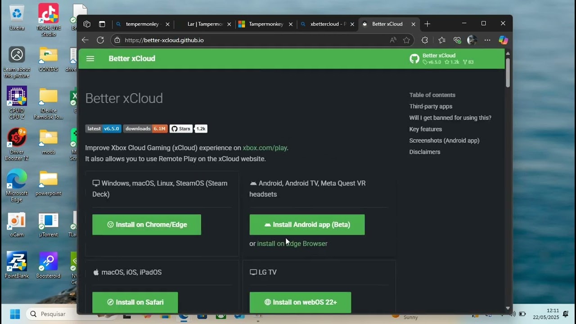Click the scrollbar down arrow
Image resolution: width=576 pixels, height=324 pixels.
click(x=508, y=308)
